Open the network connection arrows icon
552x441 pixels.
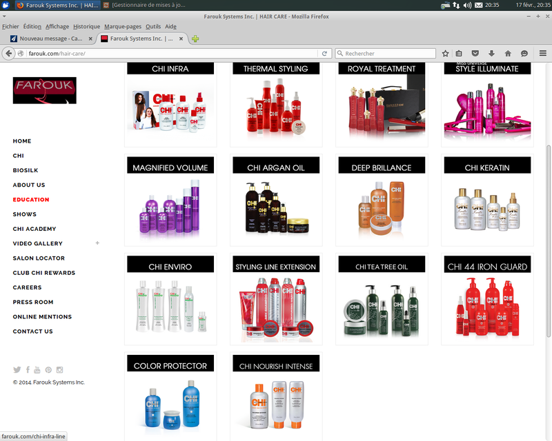[456, 5]
